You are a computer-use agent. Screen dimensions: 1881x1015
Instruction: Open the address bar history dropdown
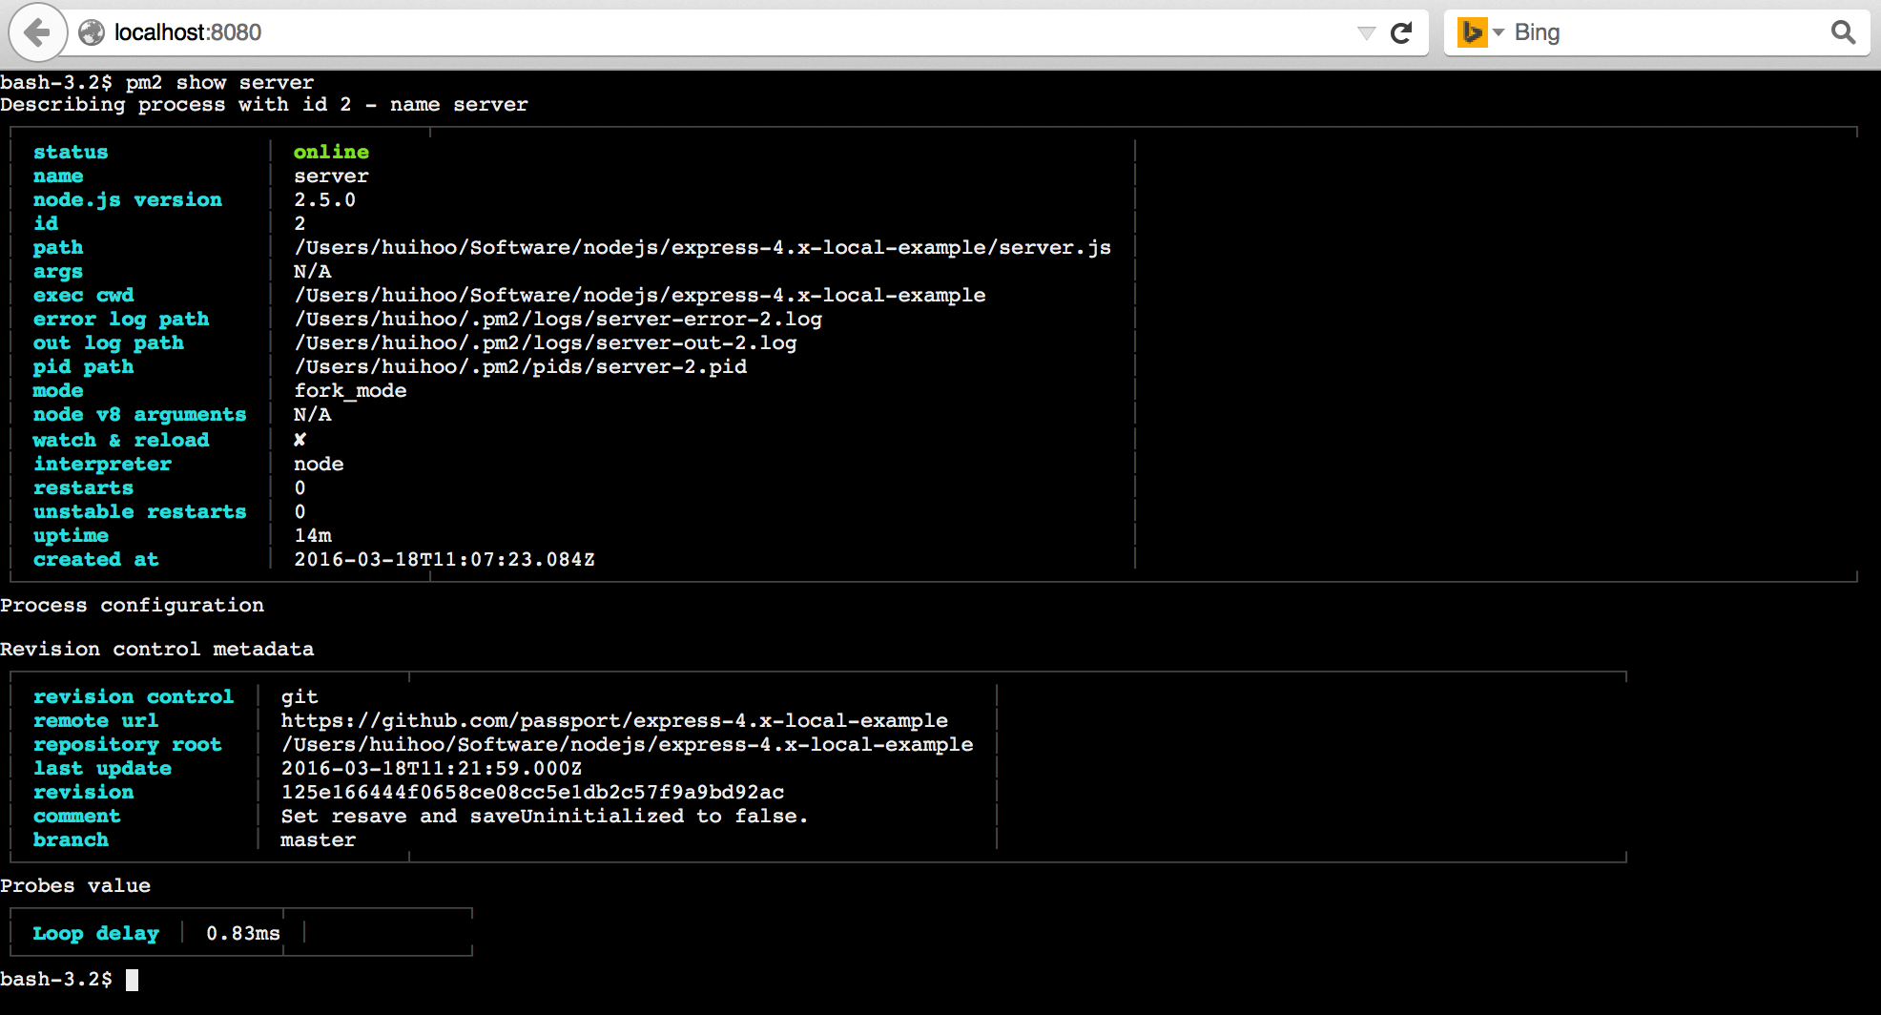(1366, 33)
